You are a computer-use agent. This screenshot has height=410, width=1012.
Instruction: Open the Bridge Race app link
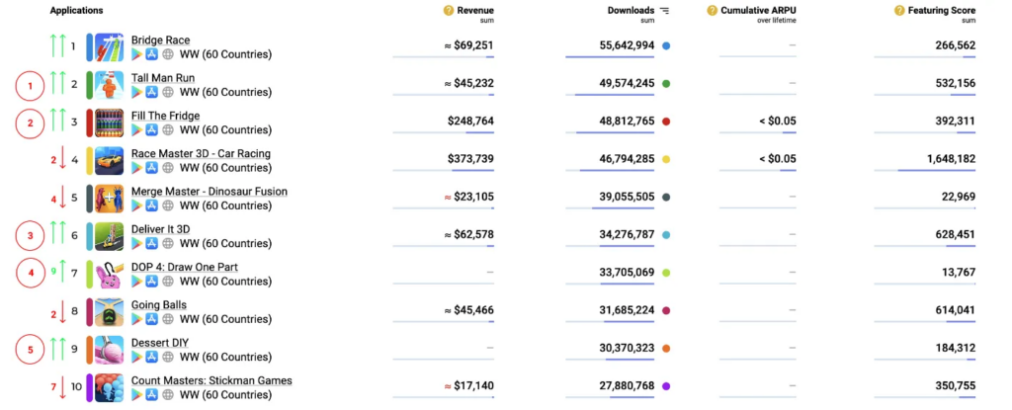[x=162, y=41]
